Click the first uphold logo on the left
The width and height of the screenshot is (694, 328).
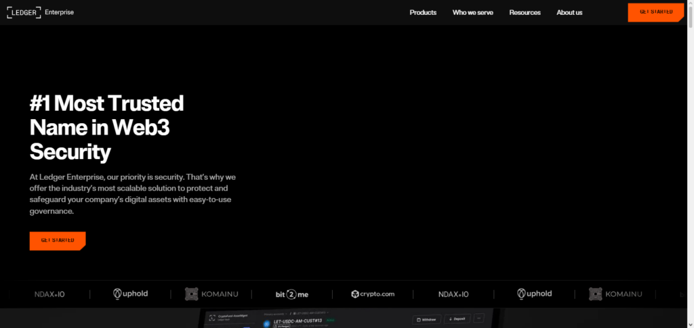tap(130, 294)
